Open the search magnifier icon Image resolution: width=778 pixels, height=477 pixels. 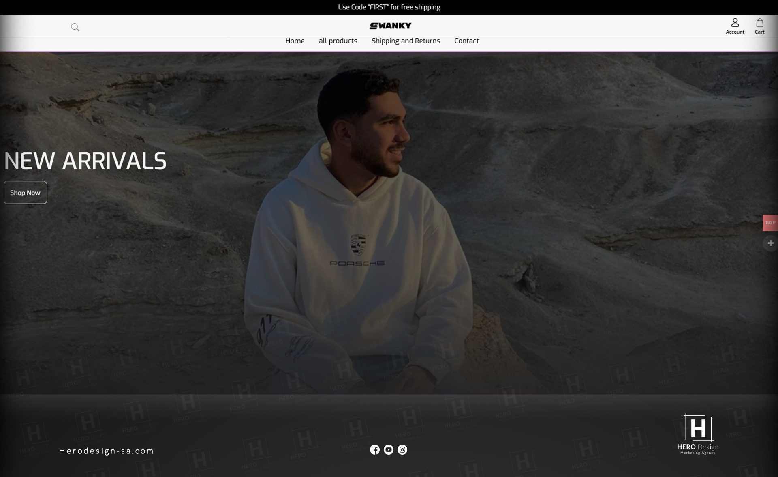[75, 27]
